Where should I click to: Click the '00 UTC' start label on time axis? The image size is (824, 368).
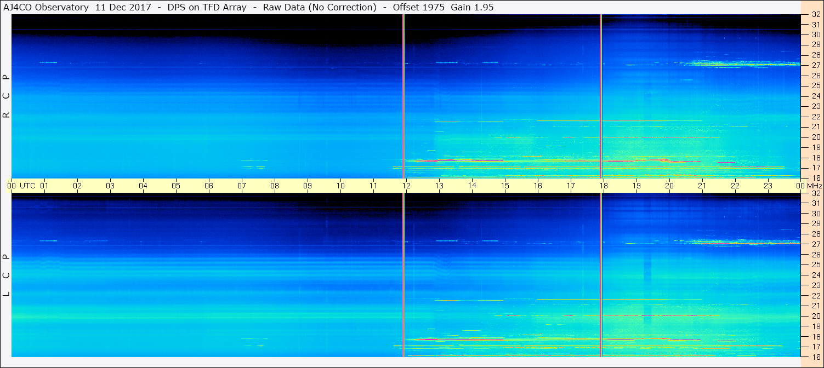click(21, 186)
